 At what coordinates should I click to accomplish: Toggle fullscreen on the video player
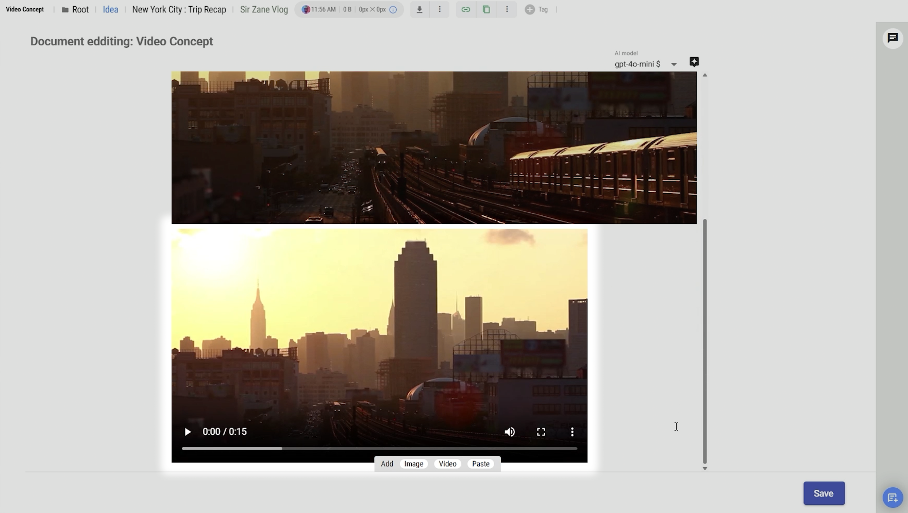point(541,432)
